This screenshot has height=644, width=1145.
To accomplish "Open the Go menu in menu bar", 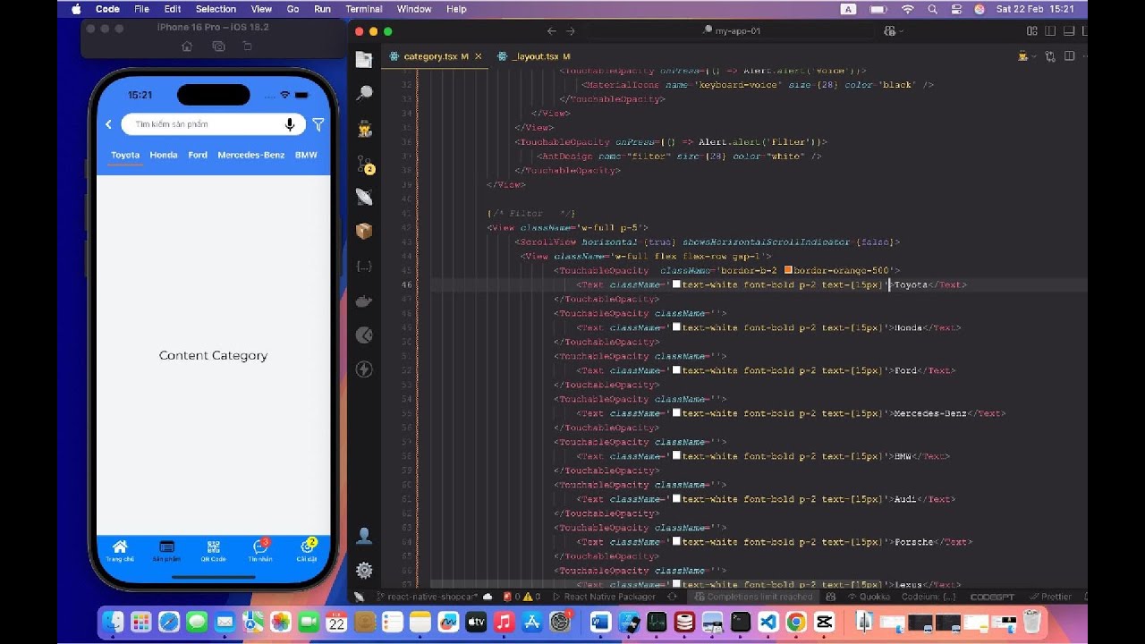I will (x=293, y=9).
